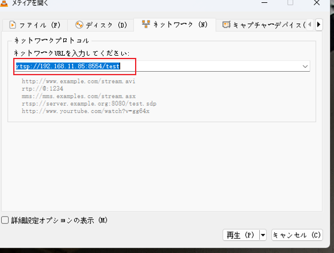
Task: Click the VLC cone icon in the title bar
Action: (x=4, y=3)
